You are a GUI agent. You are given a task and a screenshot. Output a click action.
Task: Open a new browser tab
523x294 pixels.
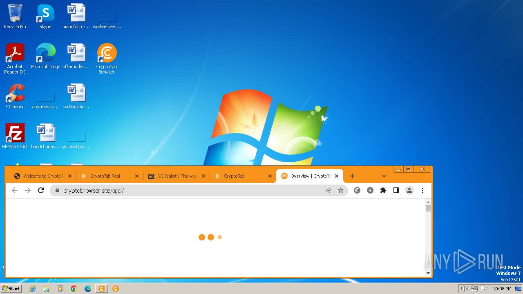352,176
